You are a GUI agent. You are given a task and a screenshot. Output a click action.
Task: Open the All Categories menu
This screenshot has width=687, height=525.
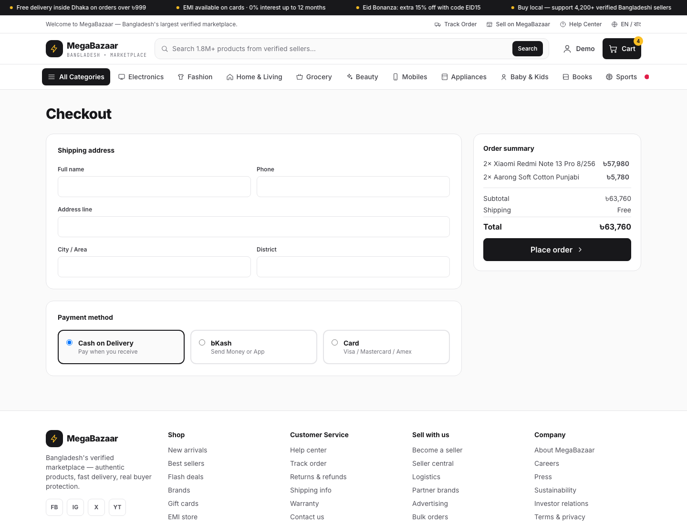[76, 77]
